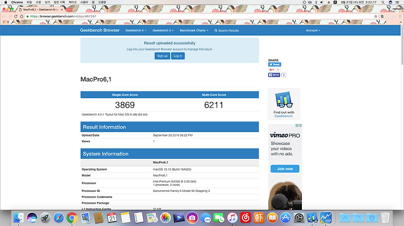Image resolution: width=404 pixels, height=226 pixels.
Task: Click the multi-core score 6211
Action: [214, 105]
